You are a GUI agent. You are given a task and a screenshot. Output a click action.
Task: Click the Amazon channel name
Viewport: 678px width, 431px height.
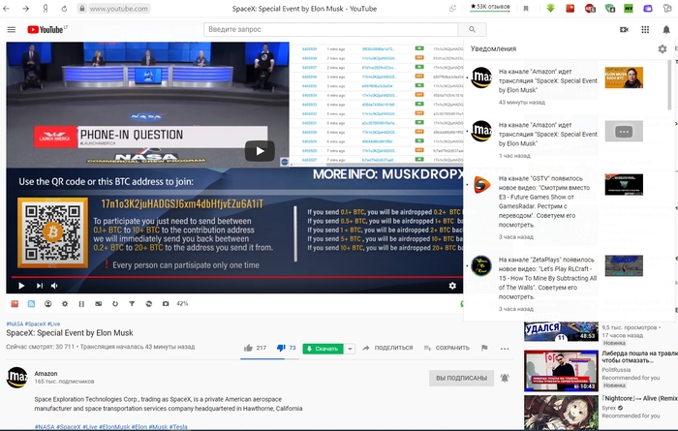point(46,374)
